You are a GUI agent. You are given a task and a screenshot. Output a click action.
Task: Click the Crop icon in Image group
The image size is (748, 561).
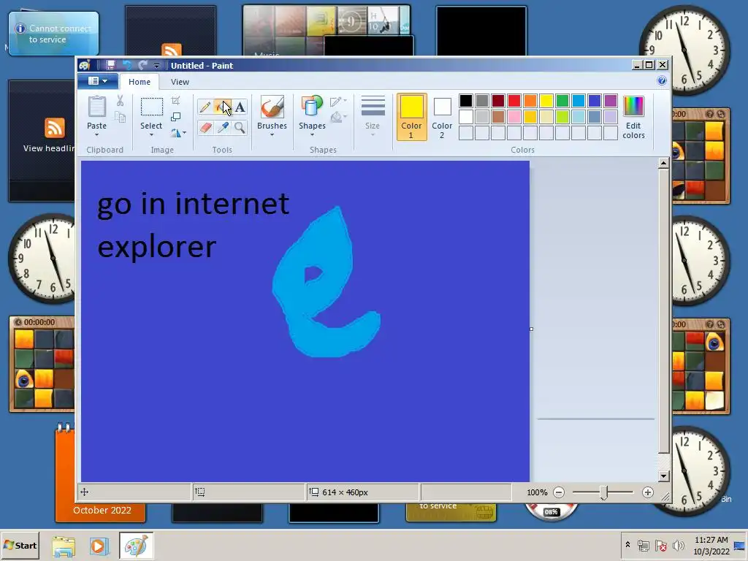click(175, 101)
